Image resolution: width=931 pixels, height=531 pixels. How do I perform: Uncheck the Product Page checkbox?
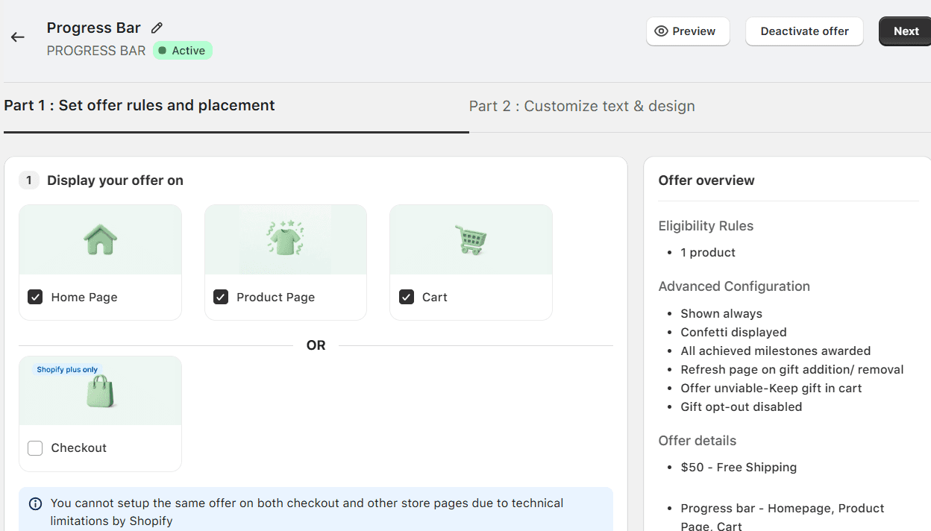click(220, 296)
